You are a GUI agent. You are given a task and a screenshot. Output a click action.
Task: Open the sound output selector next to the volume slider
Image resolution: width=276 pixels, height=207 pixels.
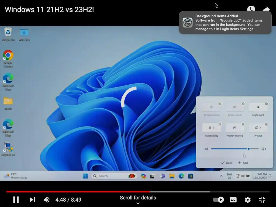pos(264,149)
